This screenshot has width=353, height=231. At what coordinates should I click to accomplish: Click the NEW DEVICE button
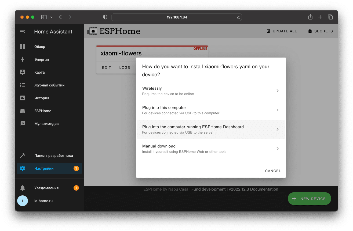pos(309,199)
